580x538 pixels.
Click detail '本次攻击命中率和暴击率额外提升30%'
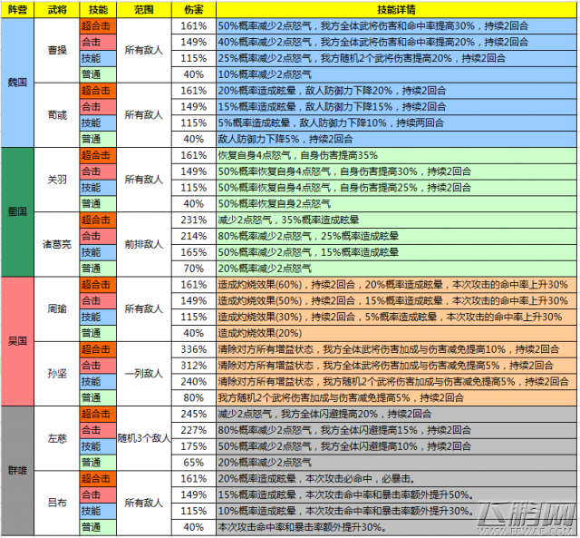point(302,527)
